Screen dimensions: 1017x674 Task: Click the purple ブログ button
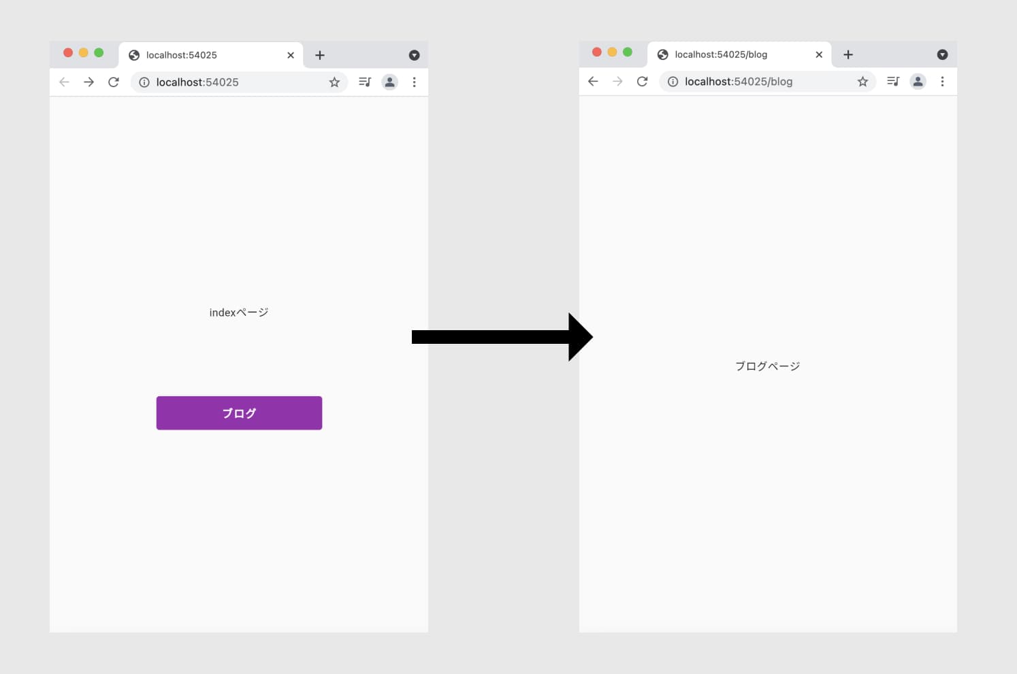pos(239,413)
